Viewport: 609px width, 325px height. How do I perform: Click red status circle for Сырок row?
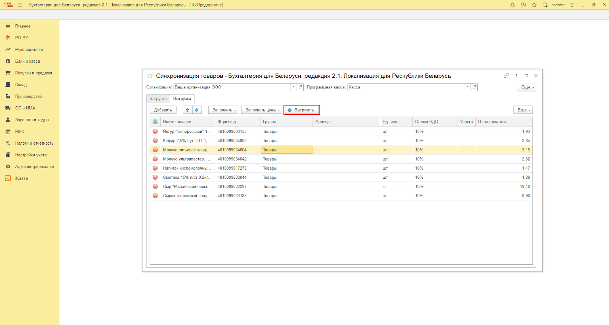pyautogui.click(x=155, y=196)
